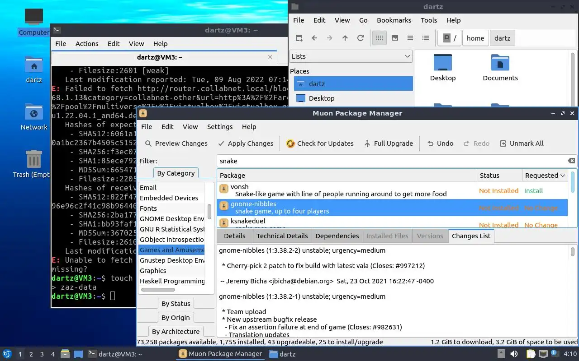579x361 pixels.
Task: Click Check for Updates
Action: [320, 143]
